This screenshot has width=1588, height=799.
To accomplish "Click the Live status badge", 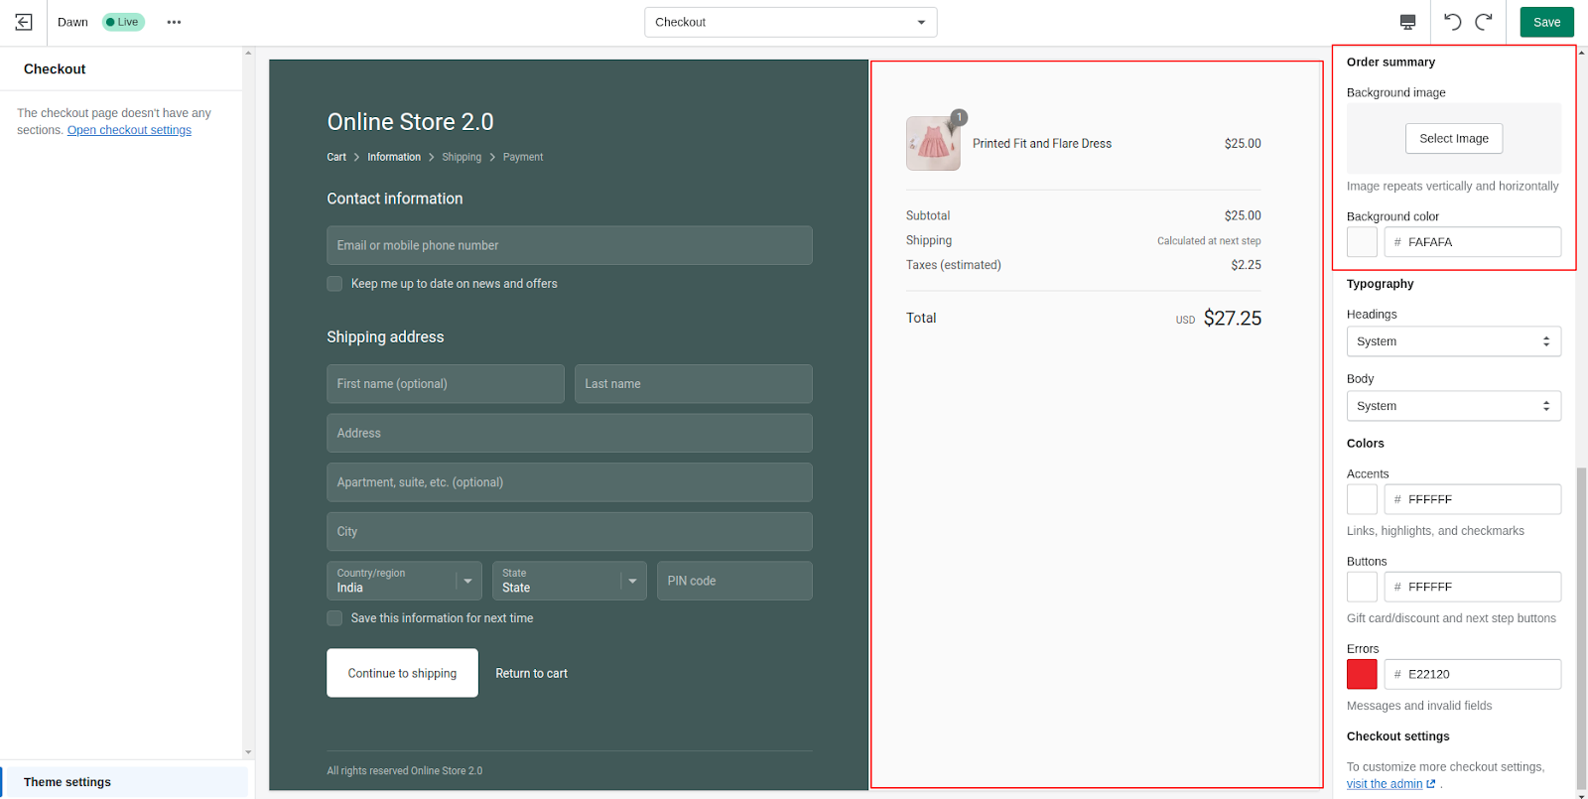I will coord(123,22).
